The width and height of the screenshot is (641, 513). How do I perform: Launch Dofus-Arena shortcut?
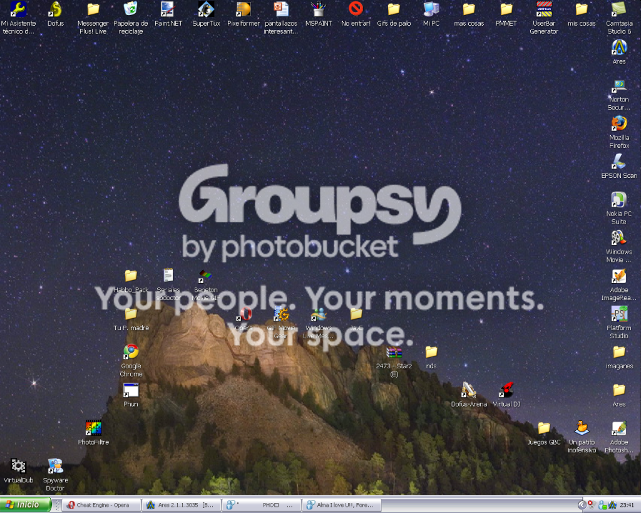pos(469,395)
